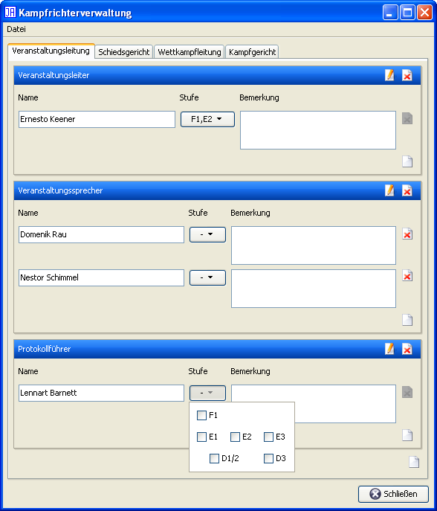The height and width of the screenshot is (511, 437).
Task: Remove Domenik Rau with red X icon
Action: coord(407,234)
